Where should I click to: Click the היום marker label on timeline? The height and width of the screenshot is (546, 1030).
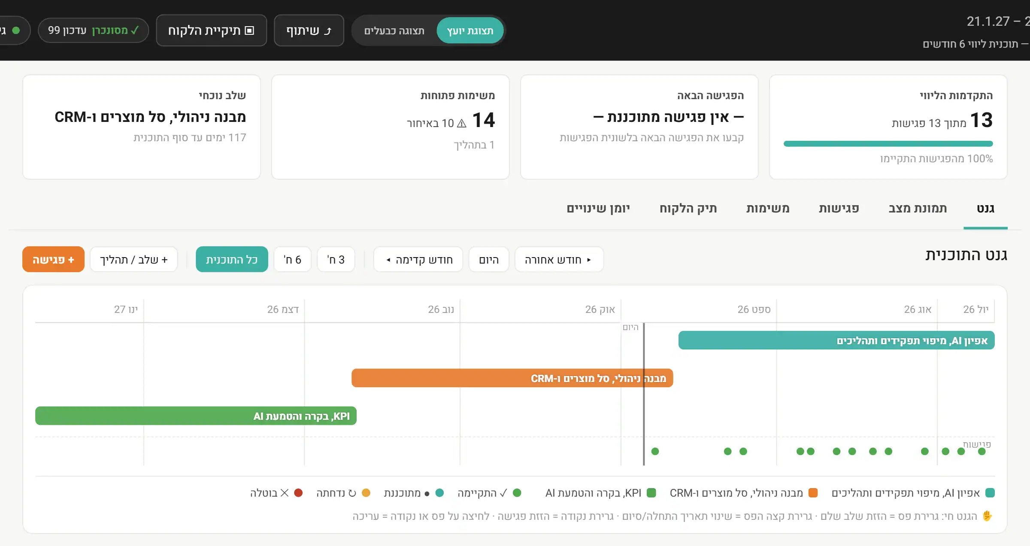click(x=630, y=327)
